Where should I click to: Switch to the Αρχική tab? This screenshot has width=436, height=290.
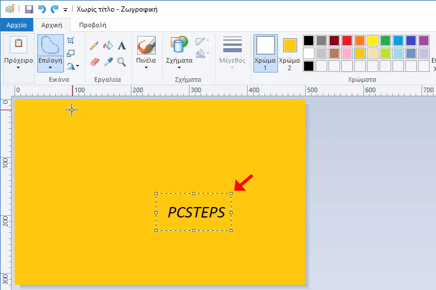point(52,25)
